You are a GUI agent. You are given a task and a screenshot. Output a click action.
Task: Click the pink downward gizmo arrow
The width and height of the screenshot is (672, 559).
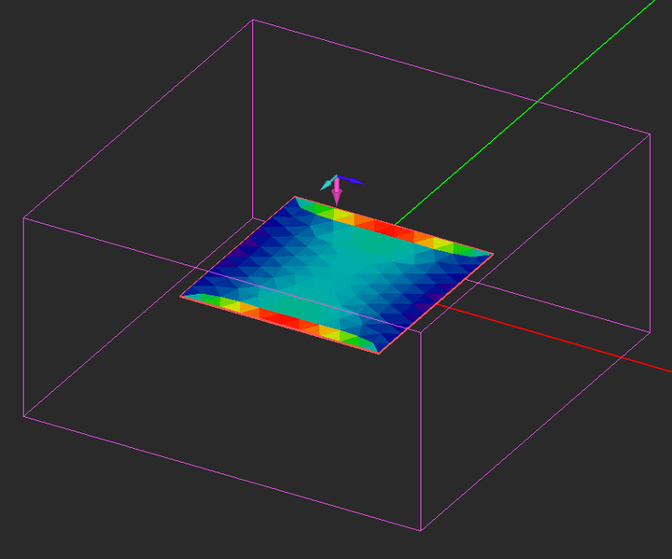(337, 191)
